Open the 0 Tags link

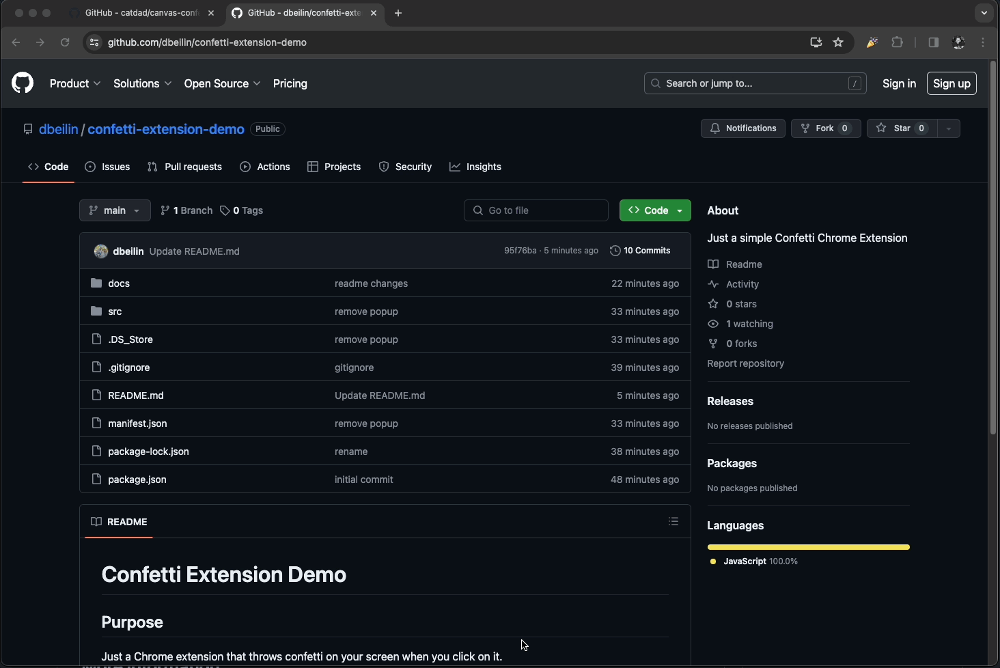[x=242, y=210]
